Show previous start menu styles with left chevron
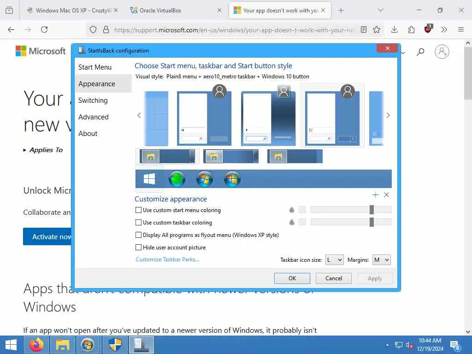Viewport: 472px width, 354px height. (x=139, y=115)
